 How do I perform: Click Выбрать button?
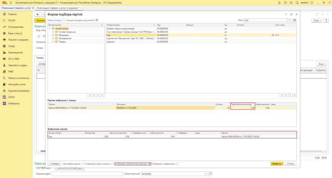tap(277, 164)
